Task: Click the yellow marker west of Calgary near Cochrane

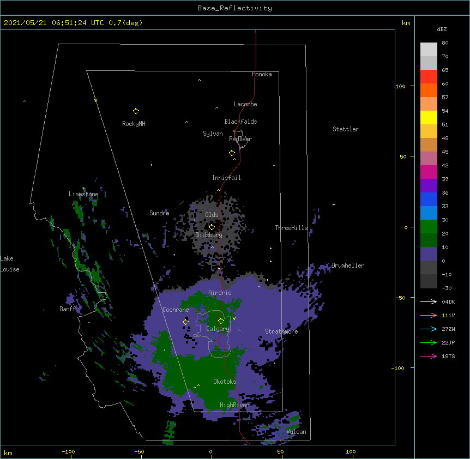Action: point(185,322)
